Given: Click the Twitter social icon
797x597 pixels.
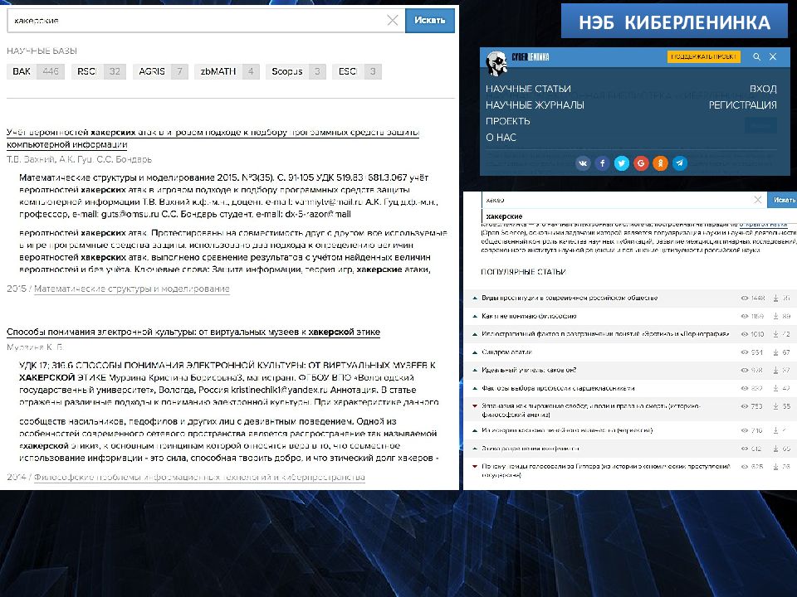Looking at the screenshot, I should 622,163.
